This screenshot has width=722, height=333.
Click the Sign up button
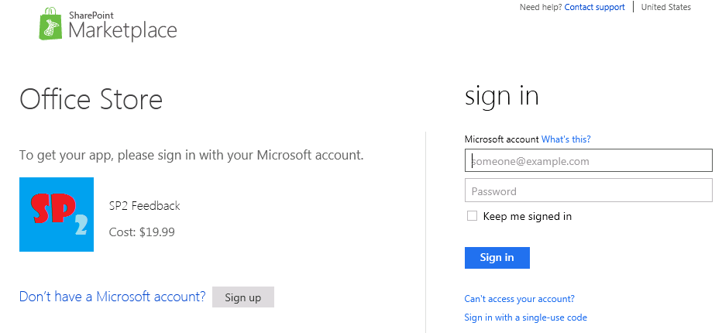[x=243, y=297]
